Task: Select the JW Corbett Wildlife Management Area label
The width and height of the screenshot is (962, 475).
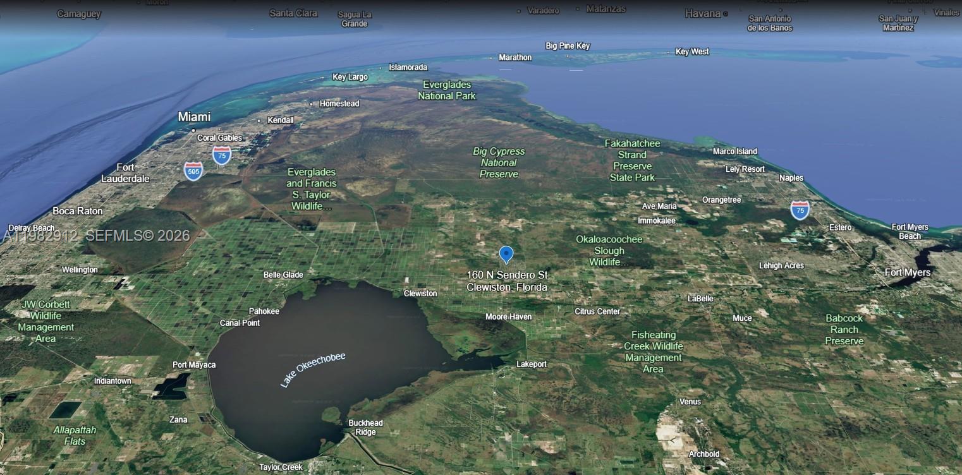Action: tap(46, 322)
